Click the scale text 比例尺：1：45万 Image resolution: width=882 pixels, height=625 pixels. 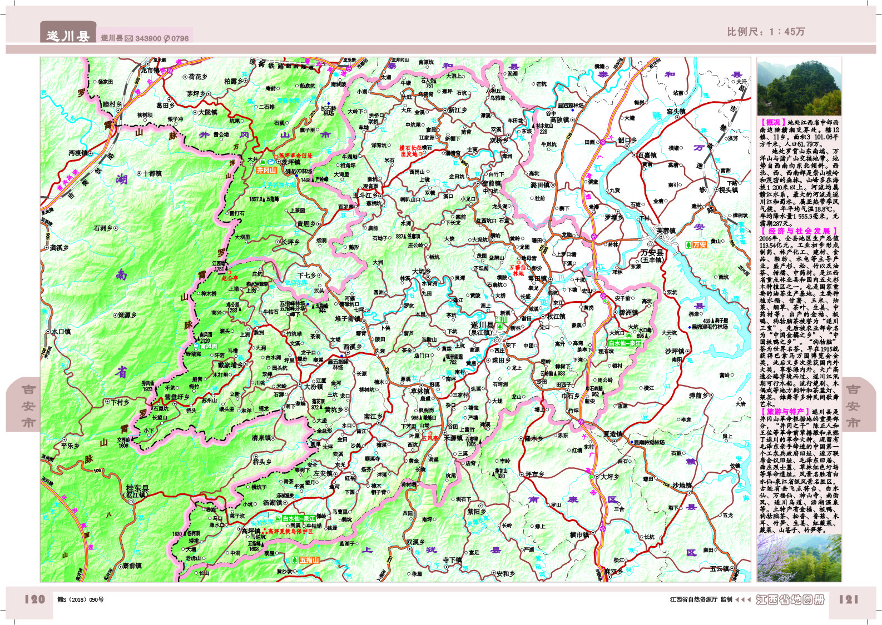[766, 32]
